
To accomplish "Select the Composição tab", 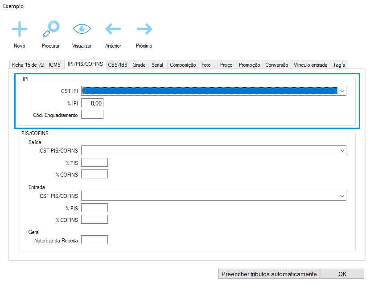I will coord(183,65).
